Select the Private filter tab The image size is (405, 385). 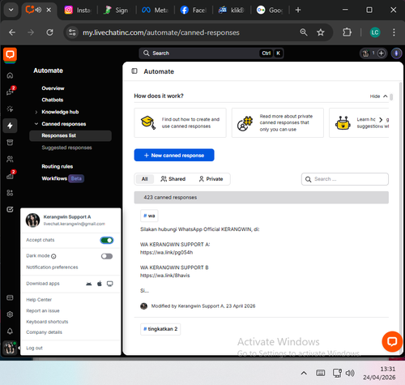(x=211, y=179)
